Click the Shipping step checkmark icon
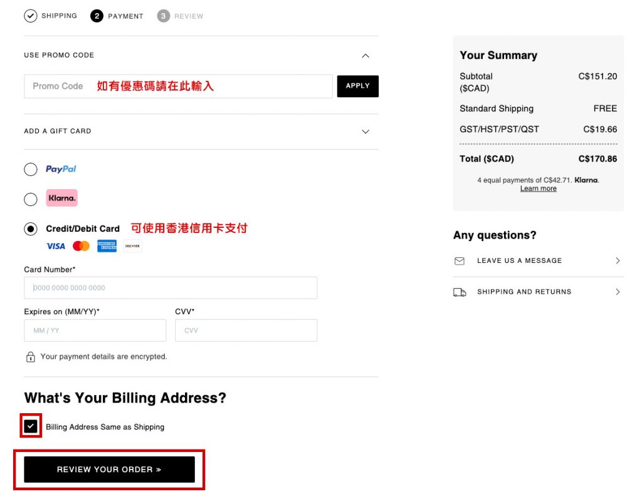Screen dimensions: 642x499 point(31,16)
